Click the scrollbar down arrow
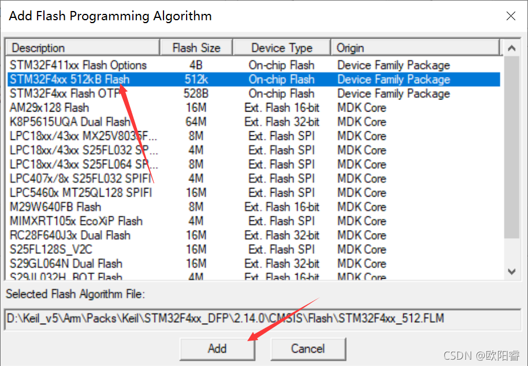The width and height of the screenshot is (528, 366). tap(511, 271)
